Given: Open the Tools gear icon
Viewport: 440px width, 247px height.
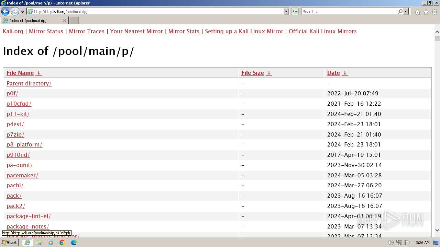Looking at the screenshot, I should tap(434, 12).
